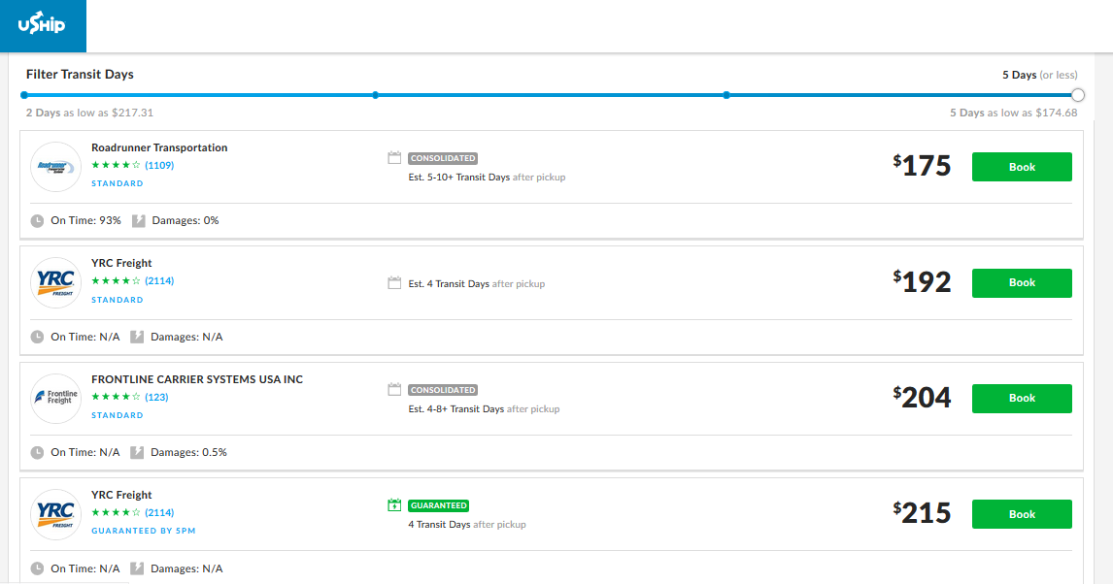Click the star rating for Roadrunner Transportation

coord(116,165)
